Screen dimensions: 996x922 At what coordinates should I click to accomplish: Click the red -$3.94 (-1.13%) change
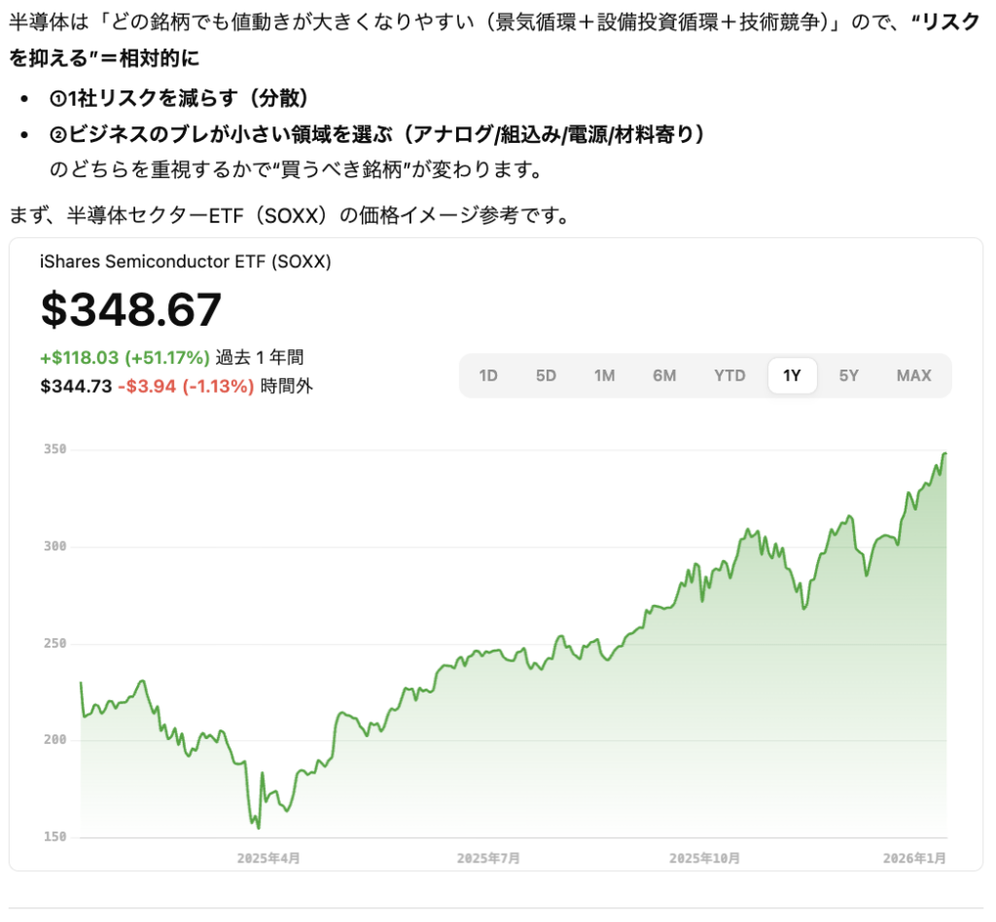coord(186,386)
